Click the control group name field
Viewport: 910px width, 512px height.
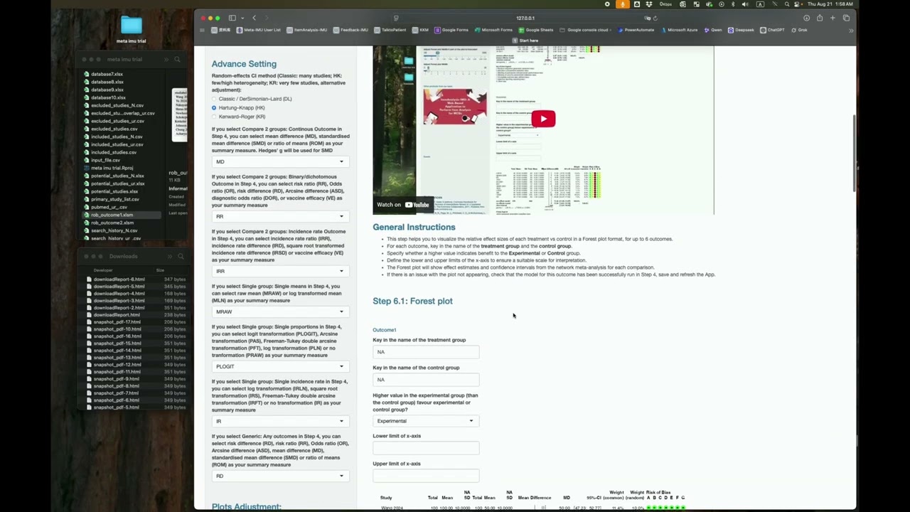tap(426, 380)
